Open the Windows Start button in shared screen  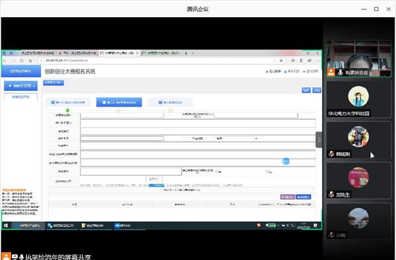[x=6, y=226]
